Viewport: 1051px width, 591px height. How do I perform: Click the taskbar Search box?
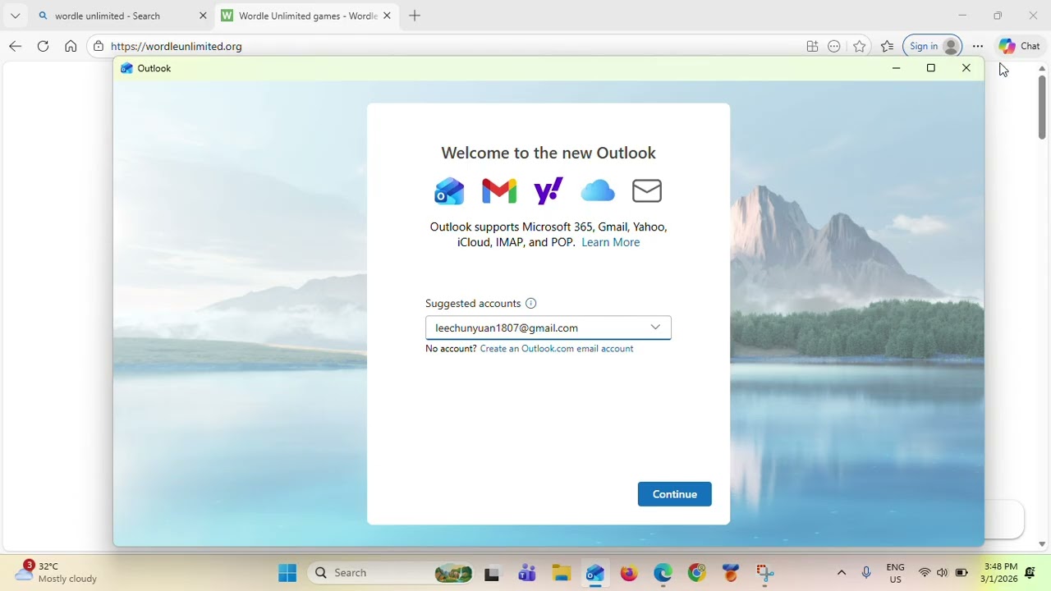(x=392, y=573)
